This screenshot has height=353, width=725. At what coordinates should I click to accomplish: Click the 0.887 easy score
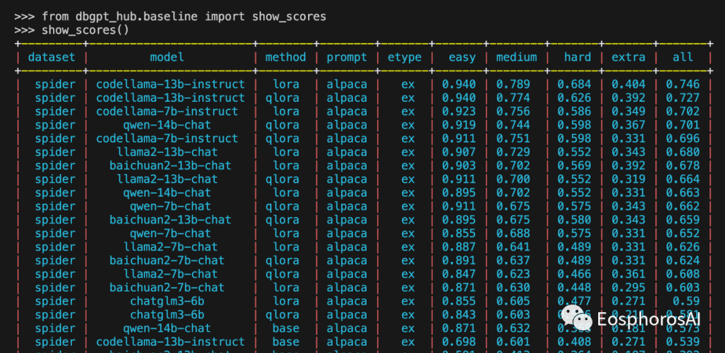coord(458,247)
